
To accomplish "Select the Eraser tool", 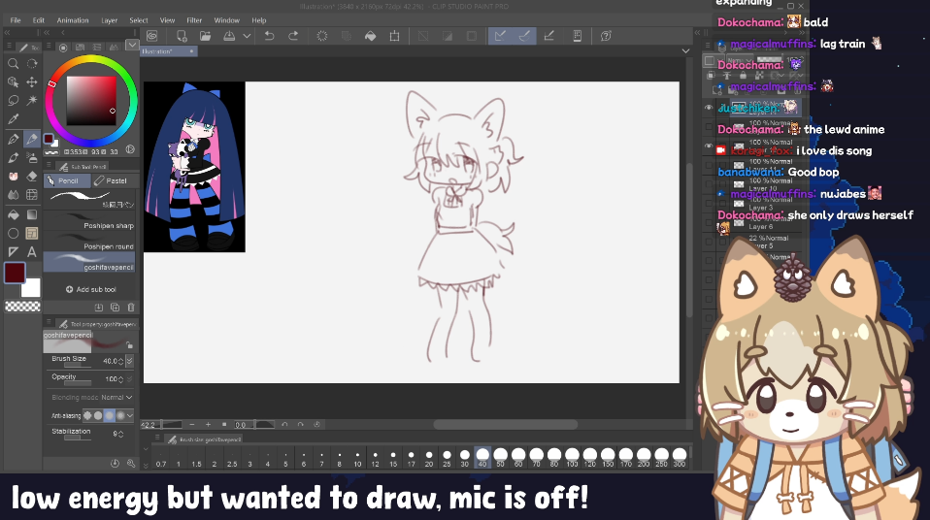I will (x=32, y=176).
